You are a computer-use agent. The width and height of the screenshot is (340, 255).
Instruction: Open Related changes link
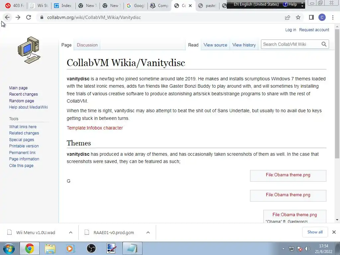point(24,133)
